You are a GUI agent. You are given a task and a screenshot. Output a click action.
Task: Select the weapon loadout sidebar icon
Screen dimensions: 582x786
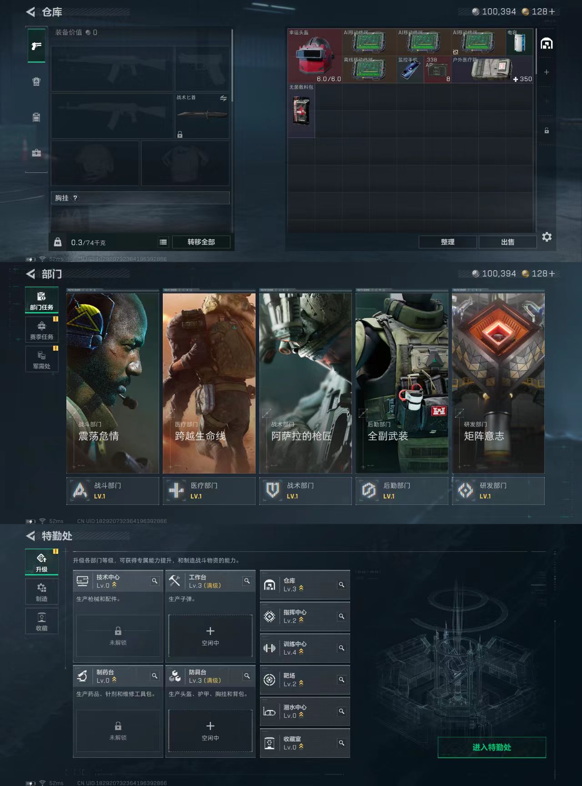point(36,46)
